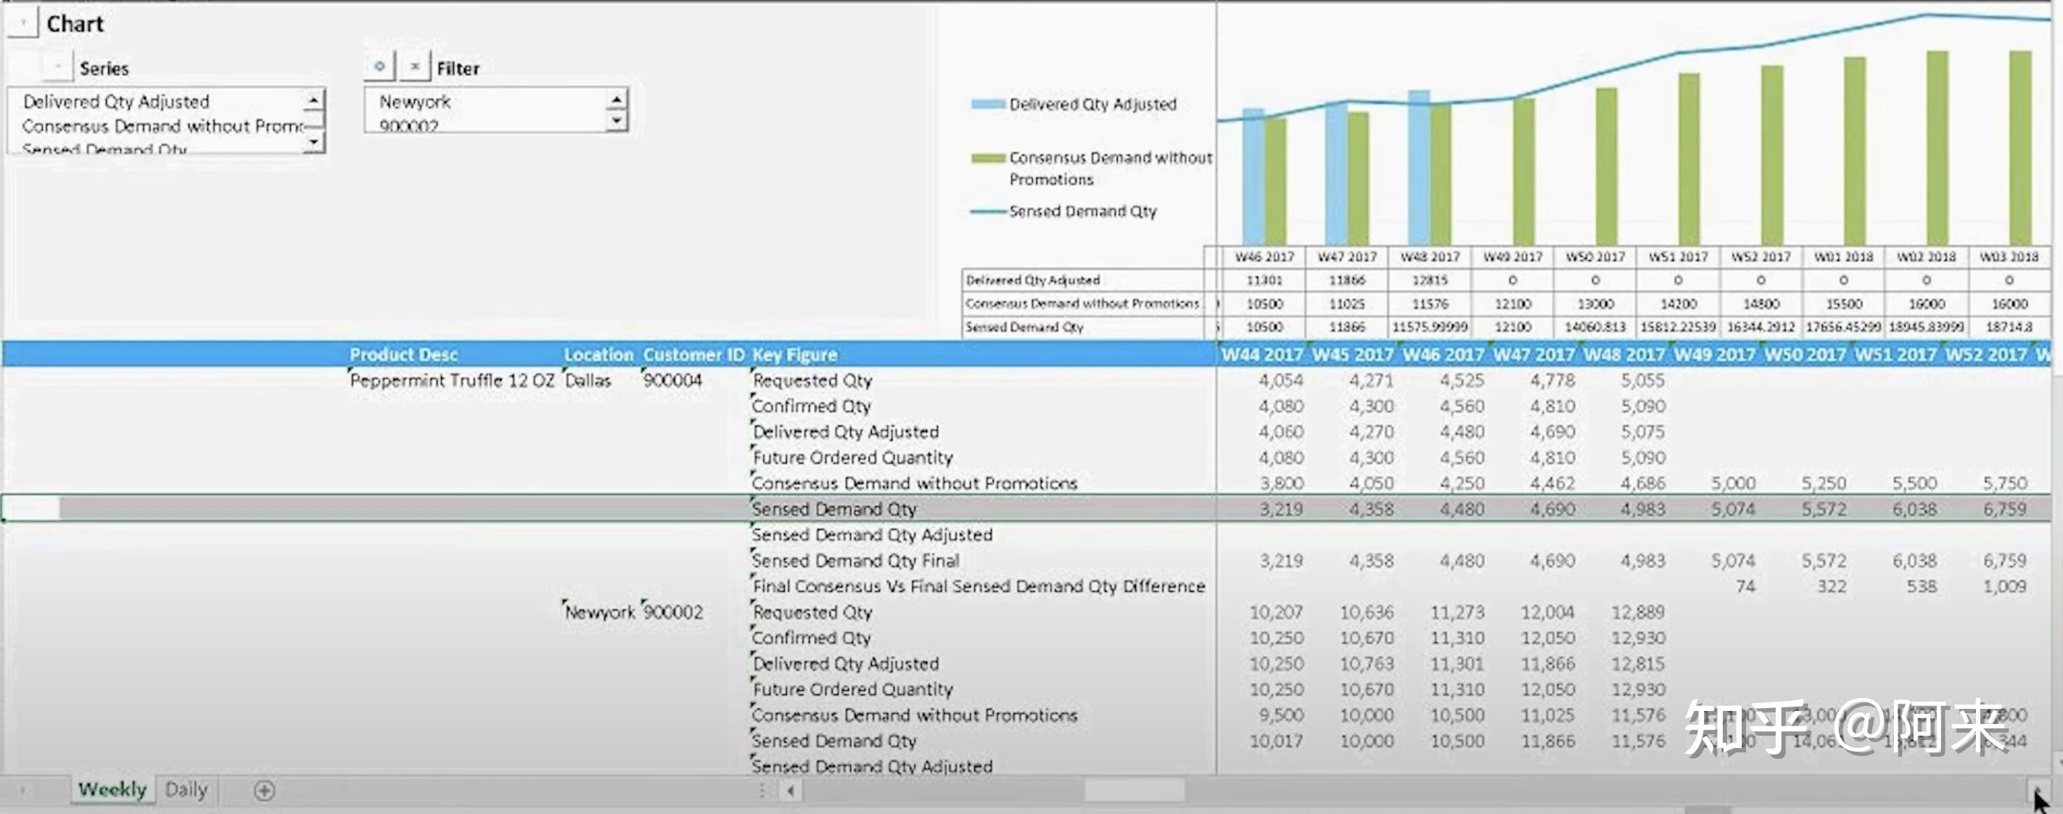This screenshot has width=2063, height=814.
Task: Select the highlighted Sensed Demand Qty row
Action: 836,509
